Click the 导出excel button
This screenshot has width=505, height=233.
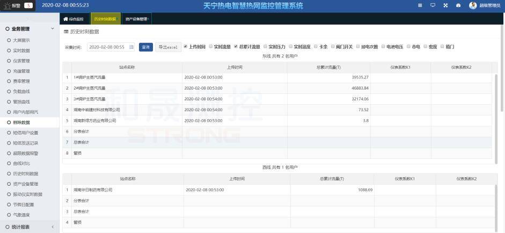(168, 47)
